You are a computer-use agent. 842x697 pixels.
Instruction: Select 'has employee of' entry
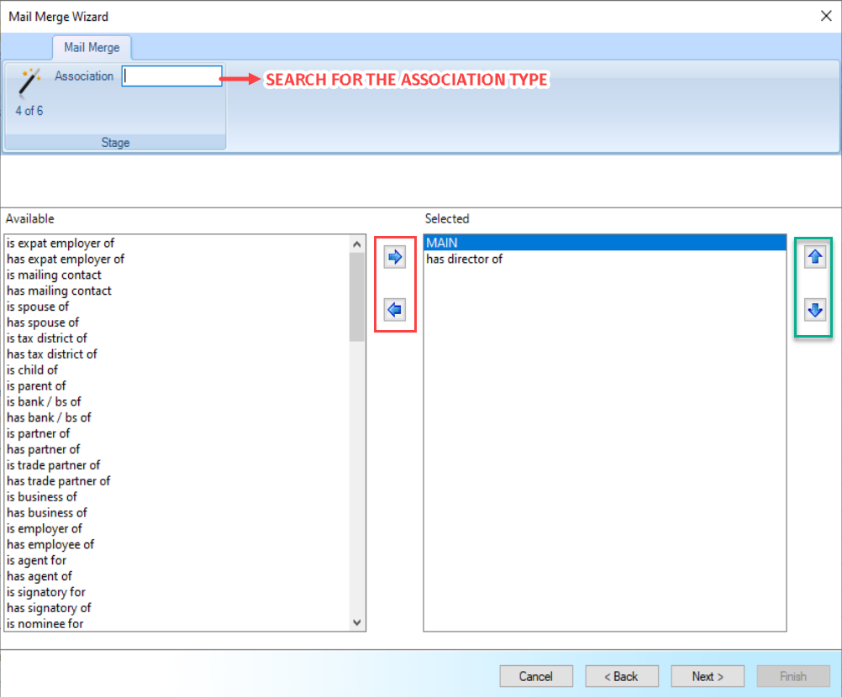[x=177, y=544]
